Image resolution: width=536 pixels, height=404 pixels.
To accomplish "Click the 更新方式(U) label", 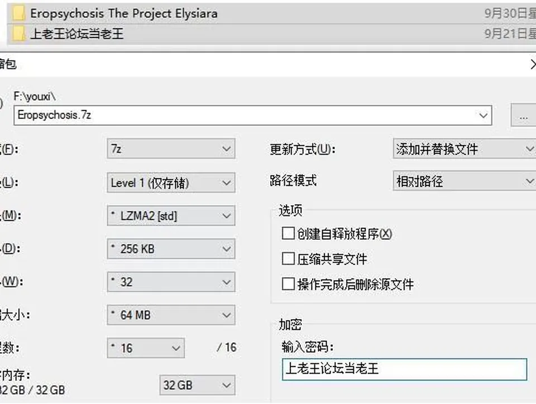I will click(x=302, y=149).
